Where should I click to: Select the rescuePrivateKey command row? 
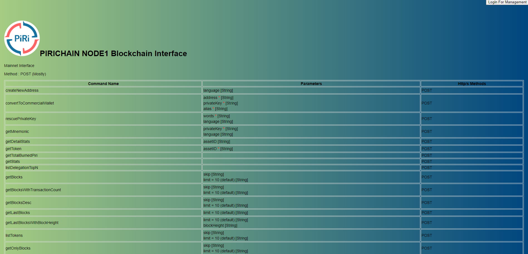pyautogui.click(x=21, y=119)
